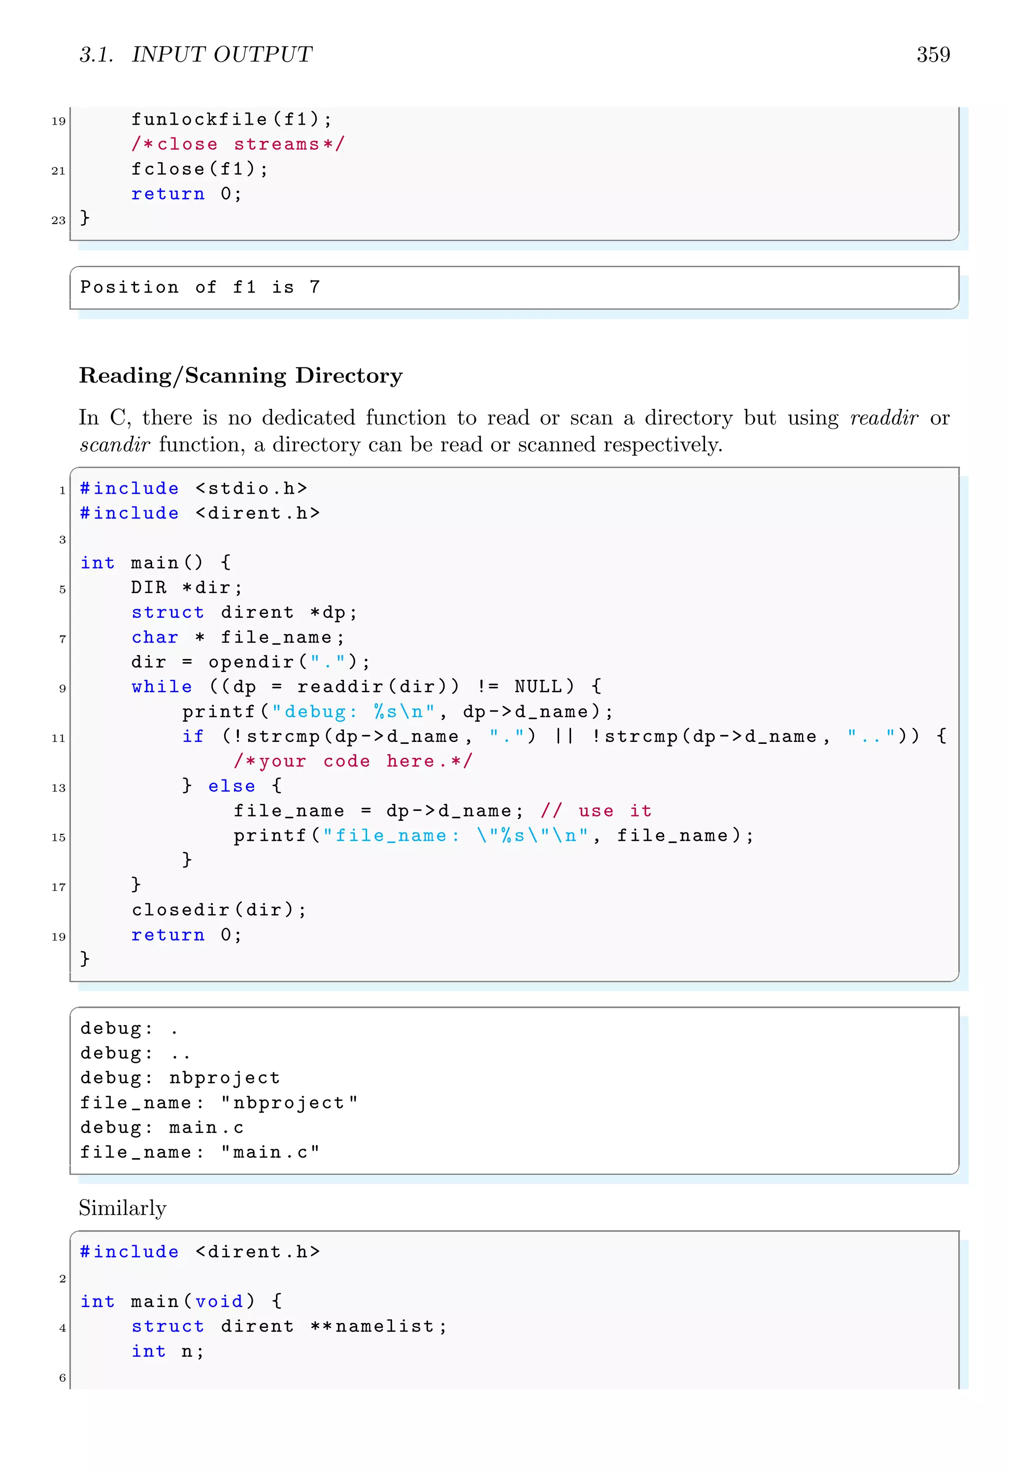
Task: Click the 'int main(void) {' line
Action: click(181, 1301)
